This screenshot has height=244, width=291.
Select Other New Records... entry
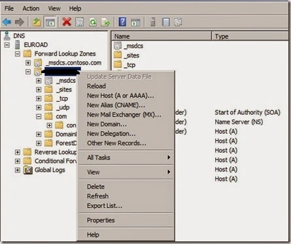[126, 143]
